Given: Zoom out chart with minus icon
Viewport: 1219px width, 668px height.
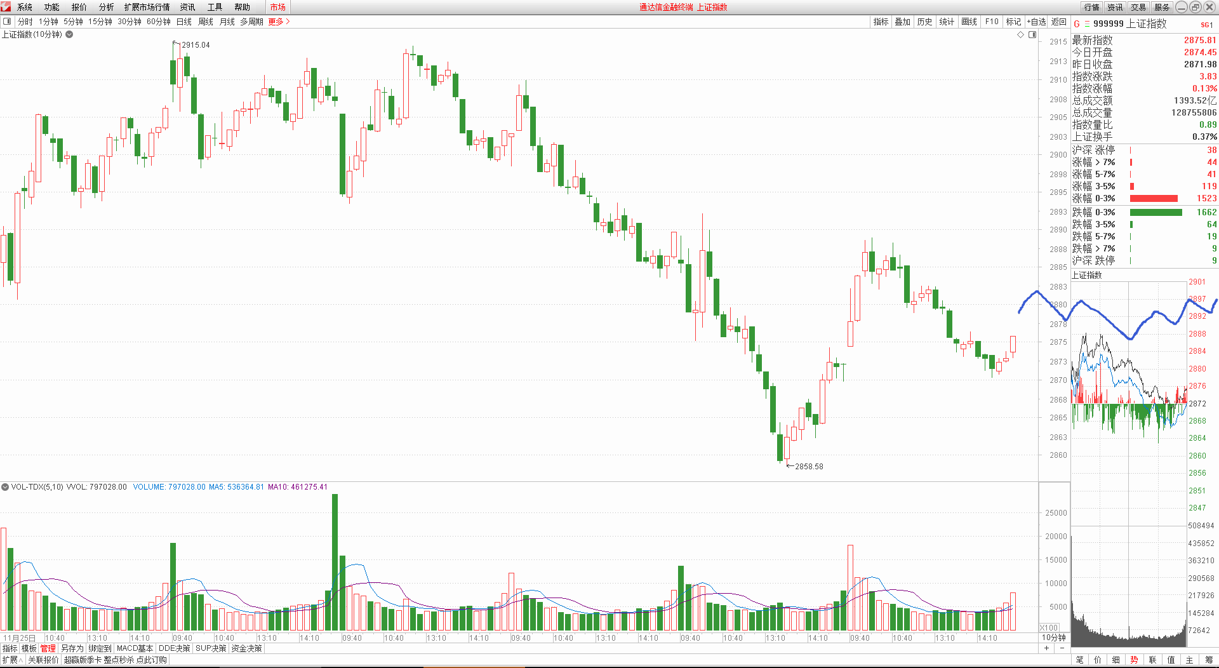Looking at the screenshot, I should point(1062,648).
